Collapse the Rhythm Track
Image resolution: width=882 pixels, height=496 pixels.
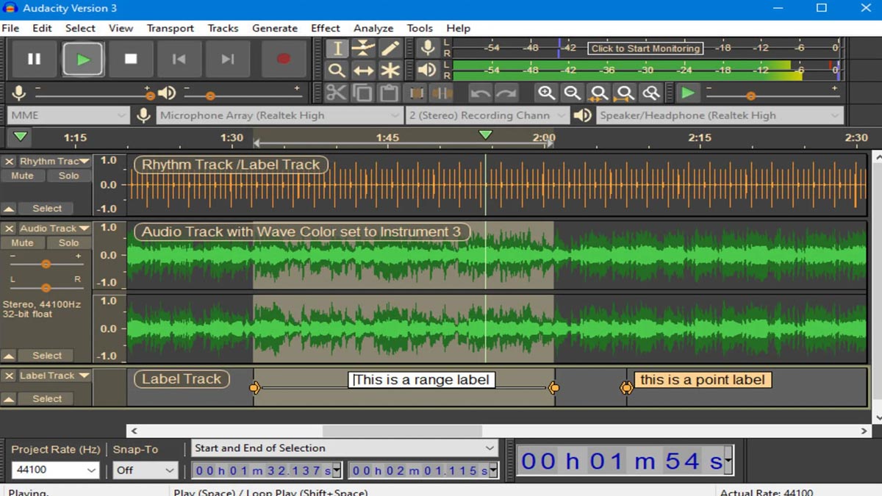[8, 209]
